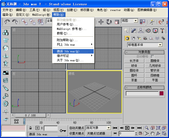Image resolution: width=169 pixels, height=138 pixels.
Task: Select the Move tool in the toolbar
Action: pyautogui.click(x=101, y=22)
